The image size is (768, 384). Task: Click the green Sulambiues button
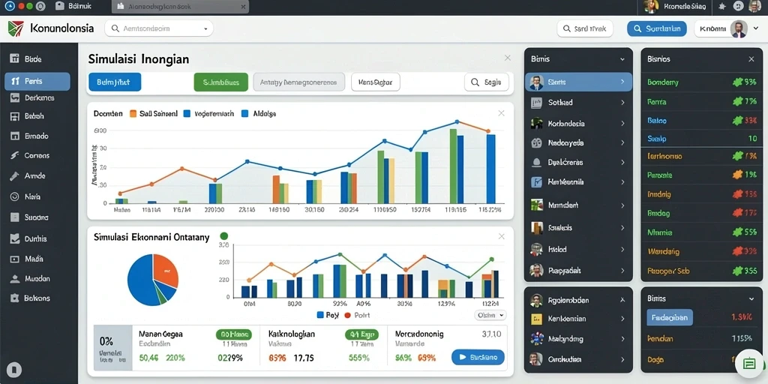coord(221,82)
